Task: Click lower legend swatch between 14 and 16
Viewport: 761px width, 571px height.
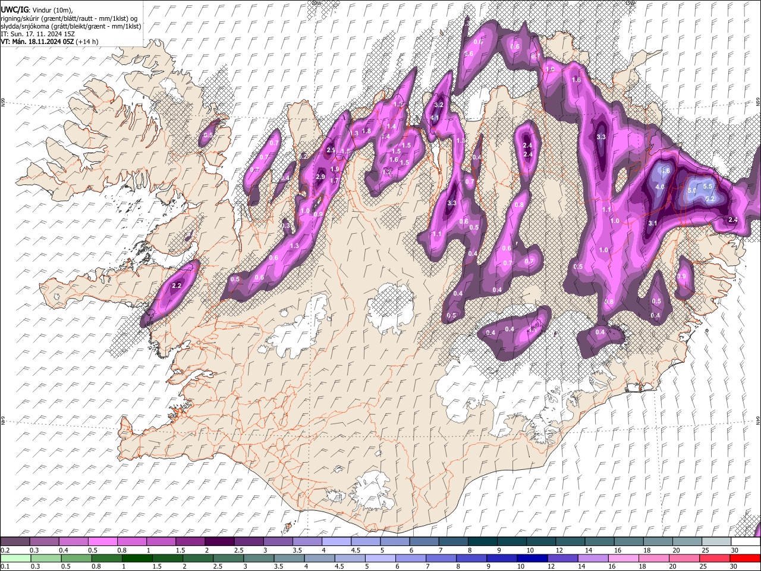Action: pyautogui.click(x=592, y=558)
